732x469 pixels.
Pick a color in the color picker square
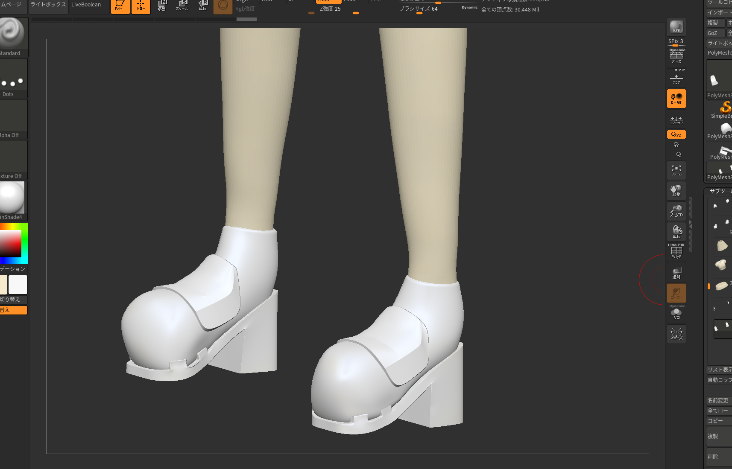pos(10,243)
